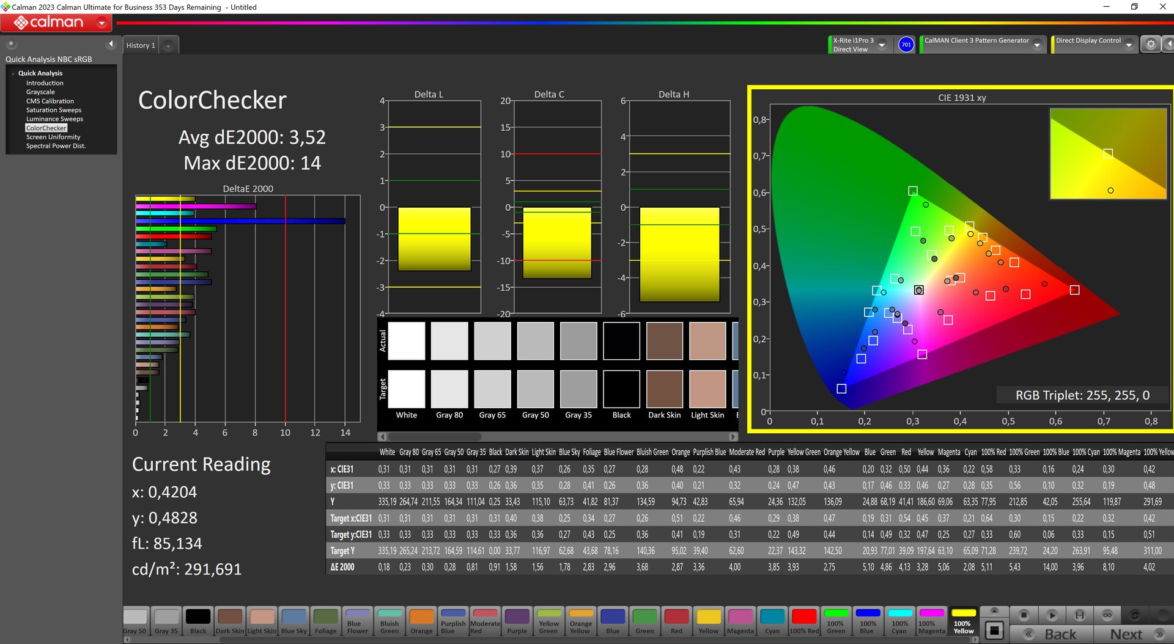1174x644 pixels.
Task: Click the black pattern window square icon
Action: (x=994, y=630)
